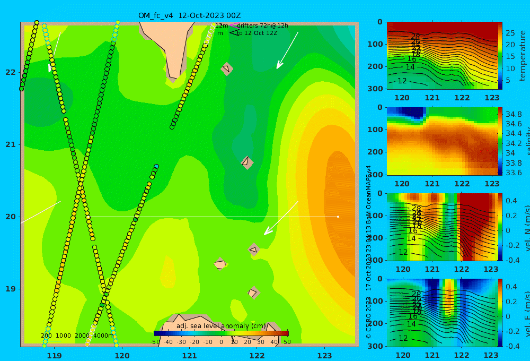530x361 pixels.
Task: Select the drifter marker near 20.8N 121.8E
Action: pyautogui.click(x=247, y=162)
